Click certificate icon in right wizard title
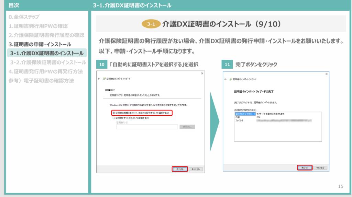 click(x=231, y=79)
